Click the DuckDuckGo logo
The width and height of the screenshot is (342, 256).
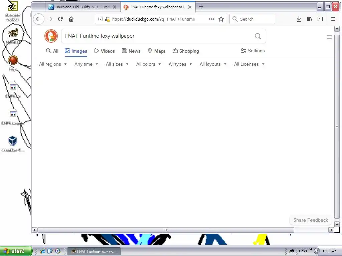pyautogui.click(x=51, y=36)
